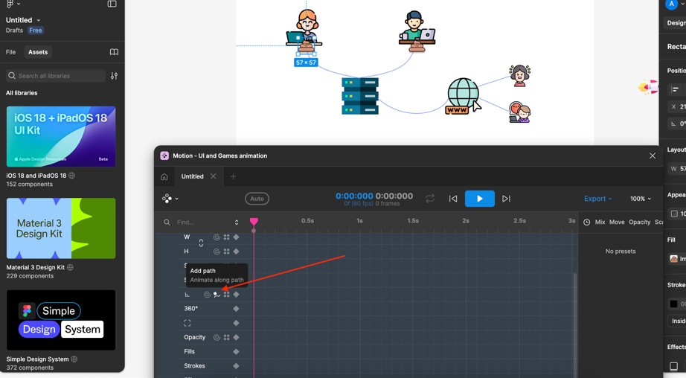Click the timeline Find search icon
This screenshot has height=378, width=686.
click(167, 222)
